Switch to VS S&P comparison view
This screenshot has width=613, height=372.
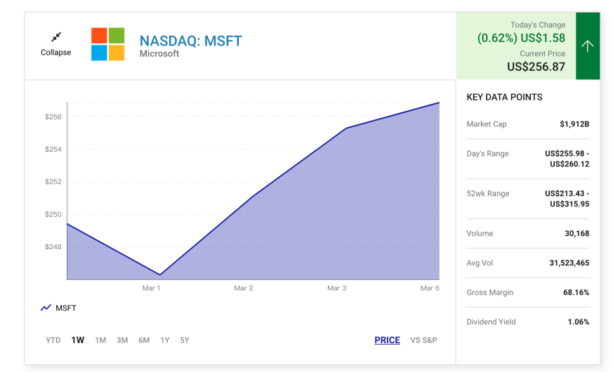[424, 340]
